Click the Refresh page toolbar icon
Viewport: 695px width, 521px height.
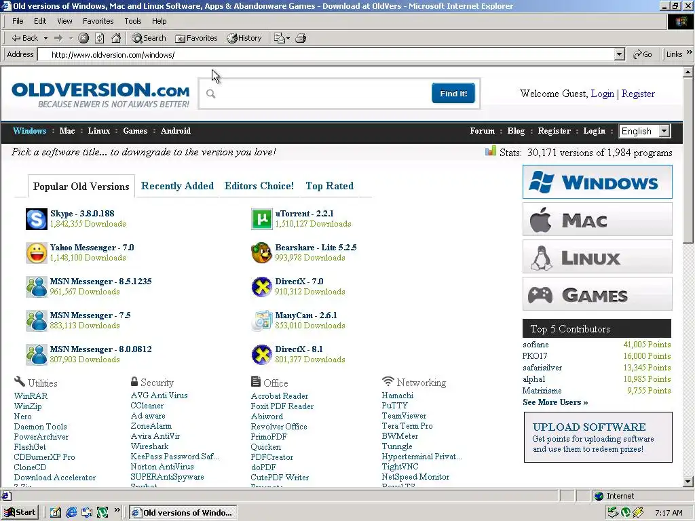click(x=100, y=38)
